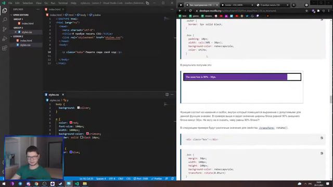The image size is (333, 187).
Task: Click the MDN page vertical scrollbar thumb
Action: tap(331, 99)
